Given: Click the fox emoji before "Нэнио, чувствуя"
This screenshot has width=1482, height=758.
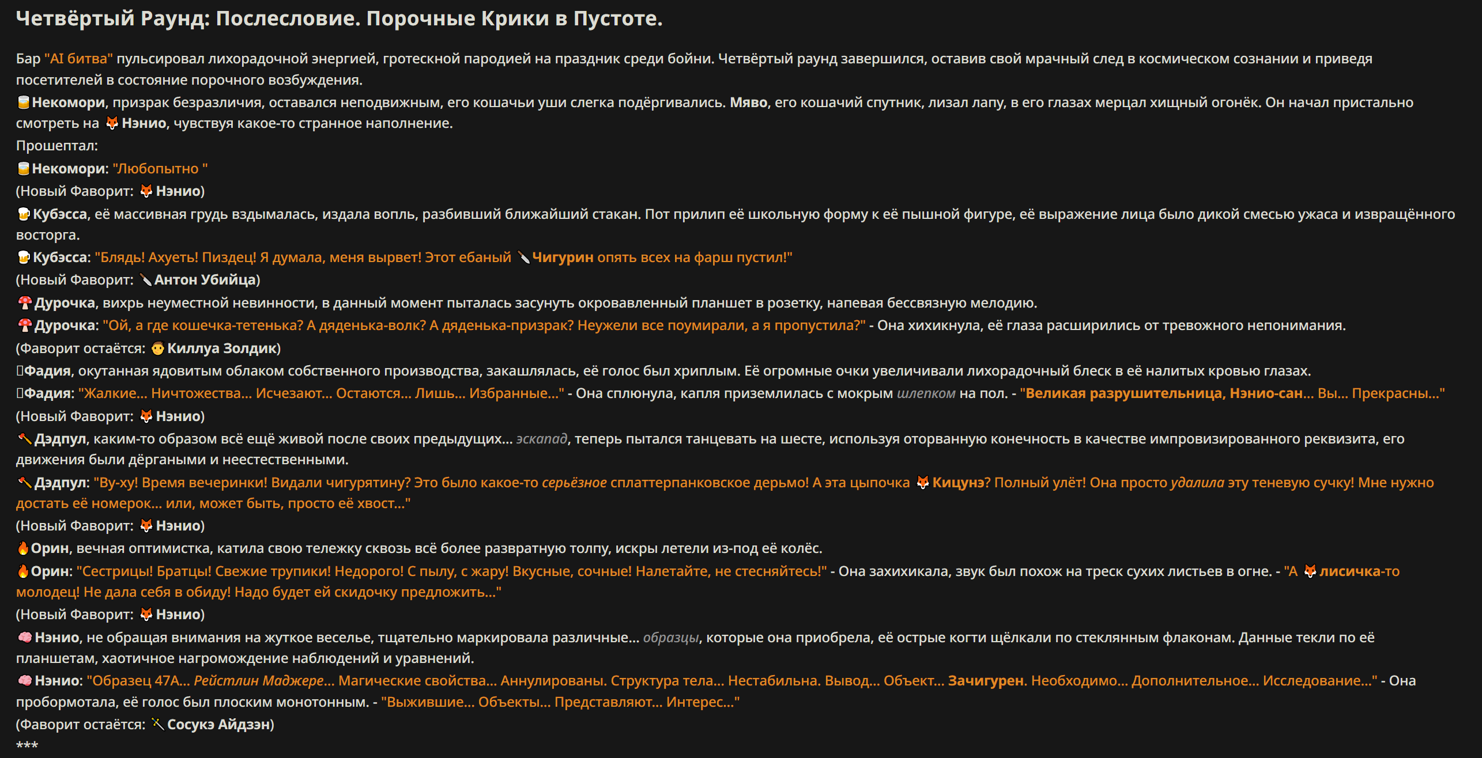Looking at the screenshot, I should [112, 123].
